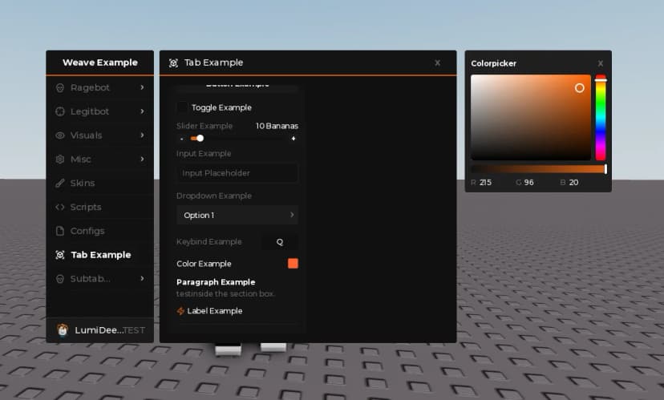The image size is (664, 400).
Task: Expand the Subtab chevron arrow
Action: click(x=142, y=278)
